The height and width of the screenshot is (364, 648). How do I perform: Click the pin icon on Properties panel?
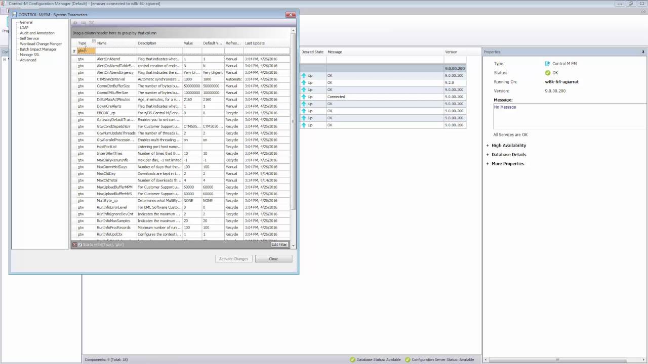point(643,52)
